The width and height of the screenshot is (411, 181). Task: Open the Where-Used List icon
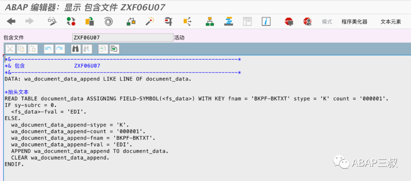pos(169,21)
